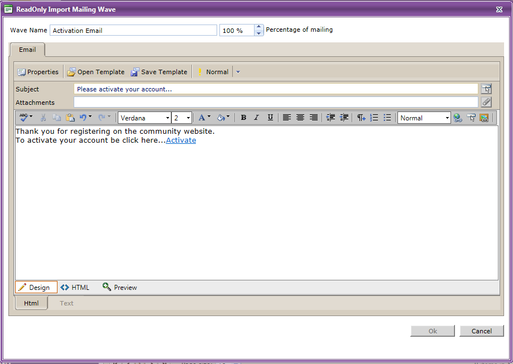Switch to Design view

point(36,287)
